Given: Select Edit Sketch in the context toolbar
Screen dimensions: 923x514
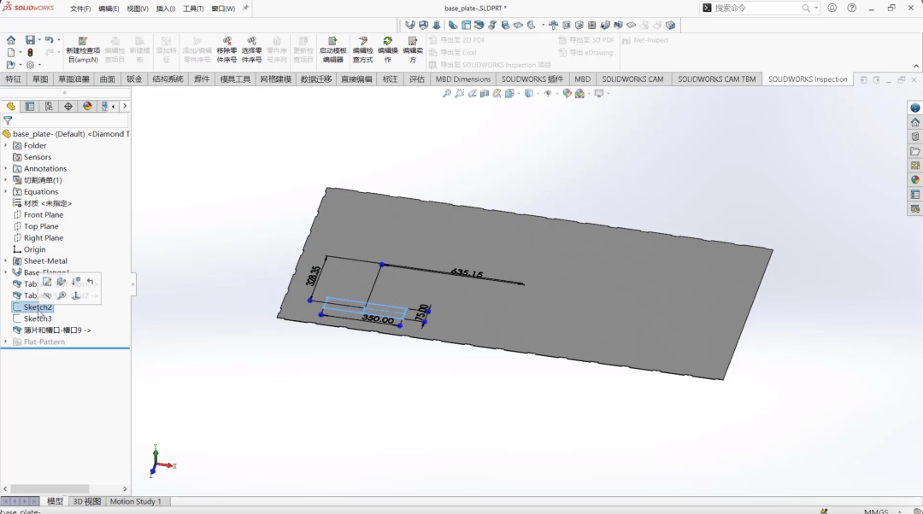Looking at the screenshot, I should pyautogui.click(x=49, y=283).
